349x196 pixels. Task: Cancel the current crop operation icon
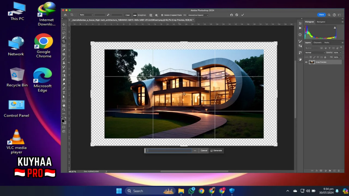(x=237, y=15)
